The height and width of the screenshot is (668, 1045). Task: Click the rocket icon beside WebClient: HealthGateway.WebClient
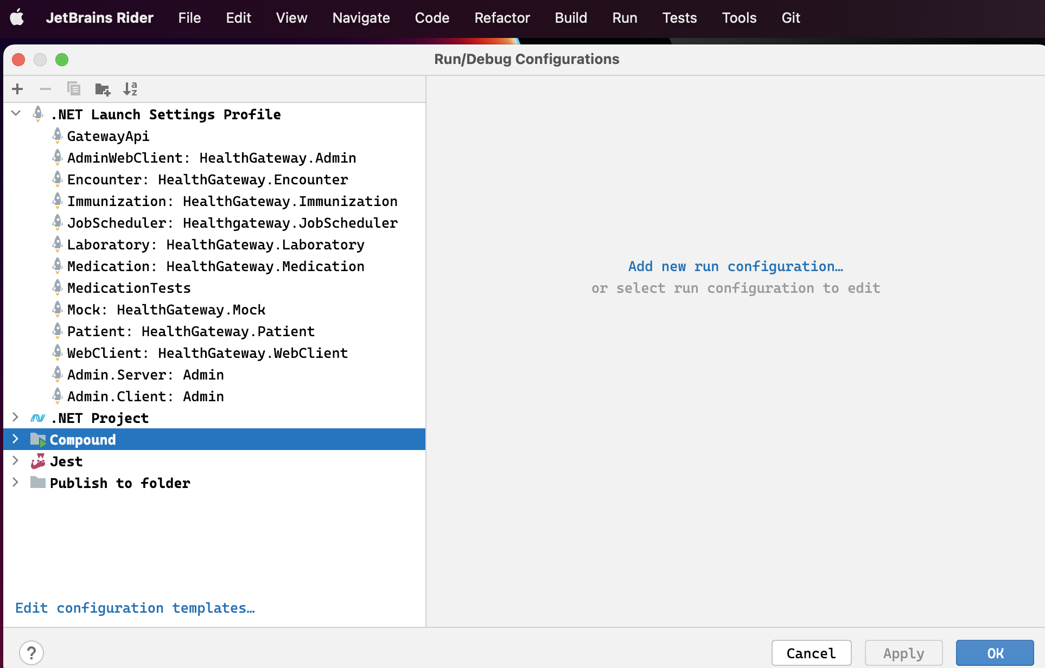coord(58,352)
